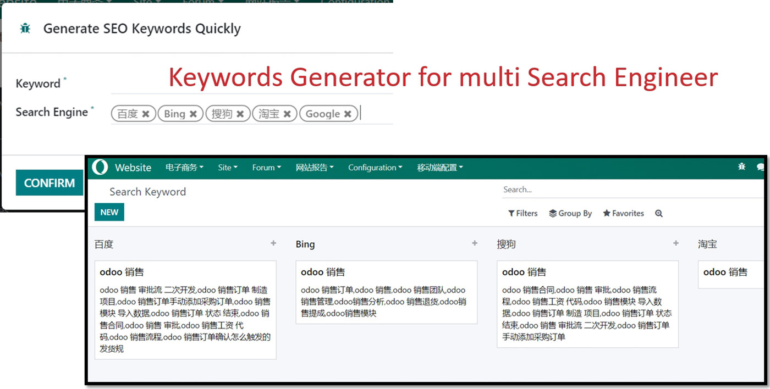The width and height of the screenshot is (770, 389).
Task: Add a card to the Bing column
Action: (x=475, y=243)
